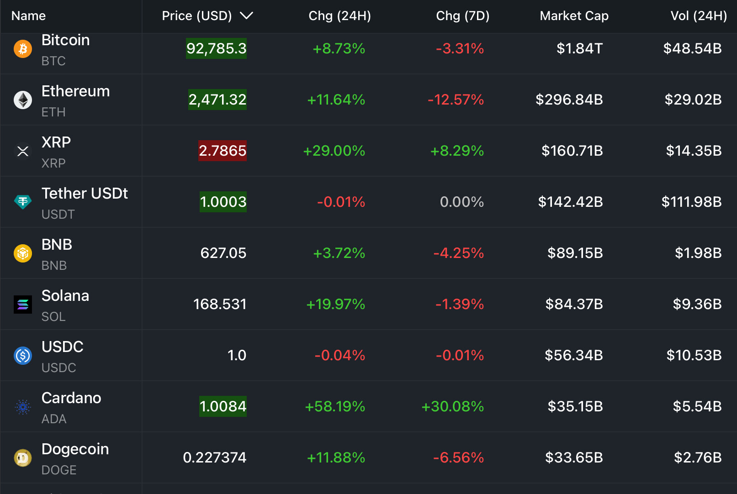Click Bitcoin market cap $1.84T

coord(580,48)
